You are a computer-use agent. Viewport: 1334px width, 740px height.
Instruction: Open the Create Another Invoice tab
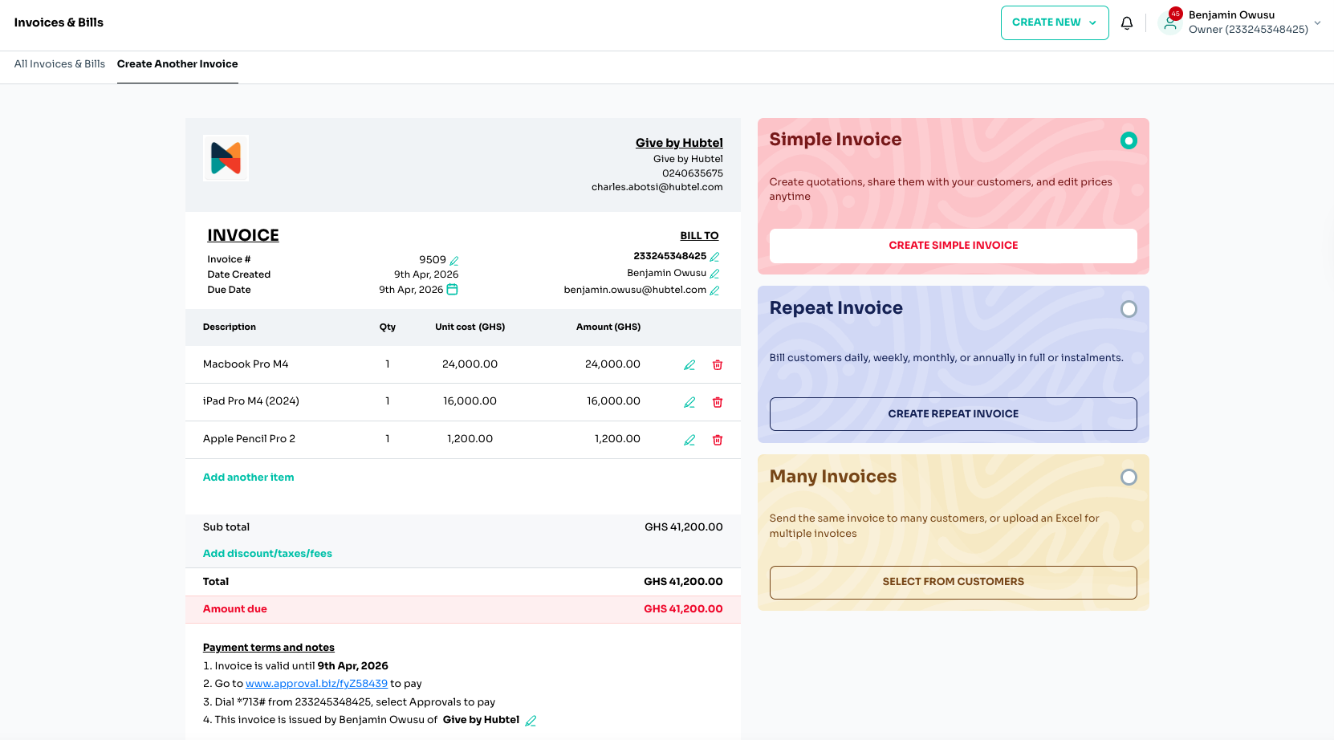click(177, 64)
